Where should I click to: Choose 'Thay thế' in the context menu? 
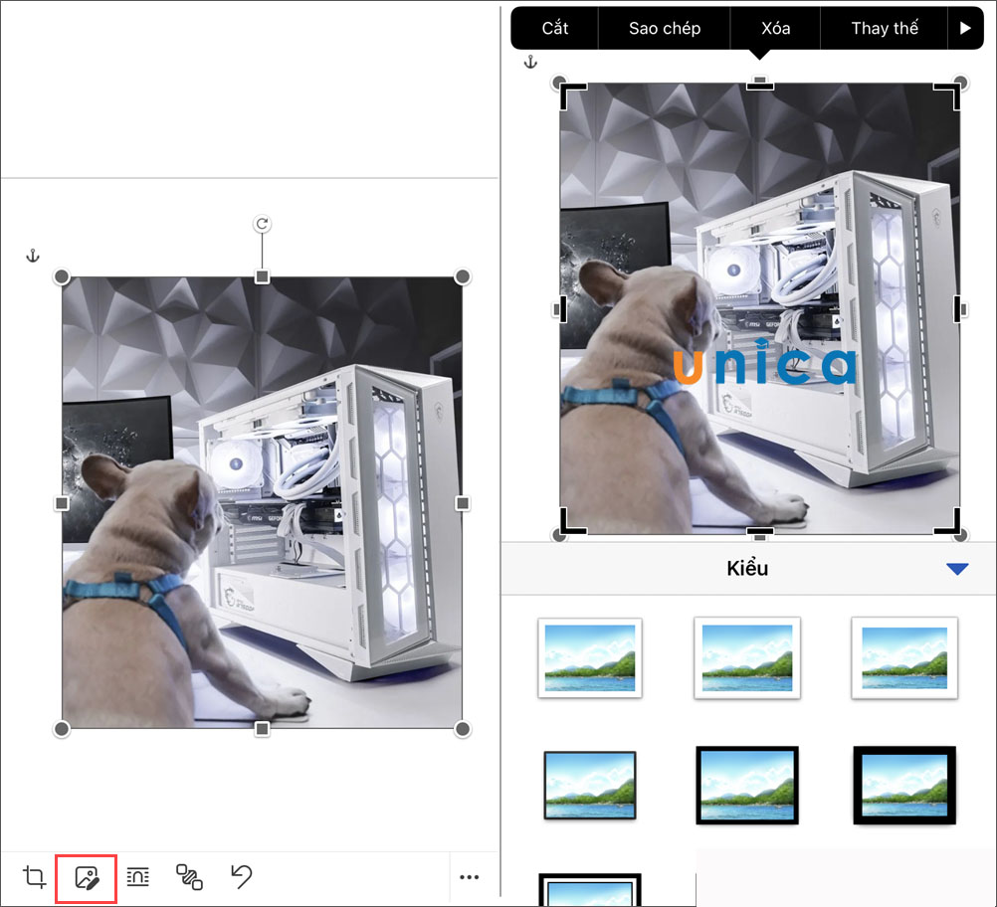pyautogui.click(x=885, y=28)
